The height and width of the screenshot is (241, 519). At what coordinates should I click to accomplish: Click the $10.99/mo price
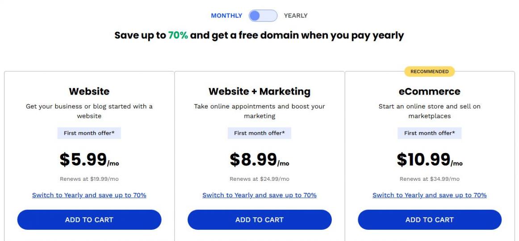point(430,160)
